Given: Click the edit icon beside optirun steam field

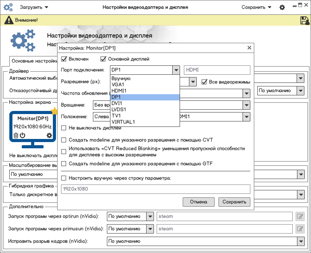Looking at the screenshot, I should (299, 216).
